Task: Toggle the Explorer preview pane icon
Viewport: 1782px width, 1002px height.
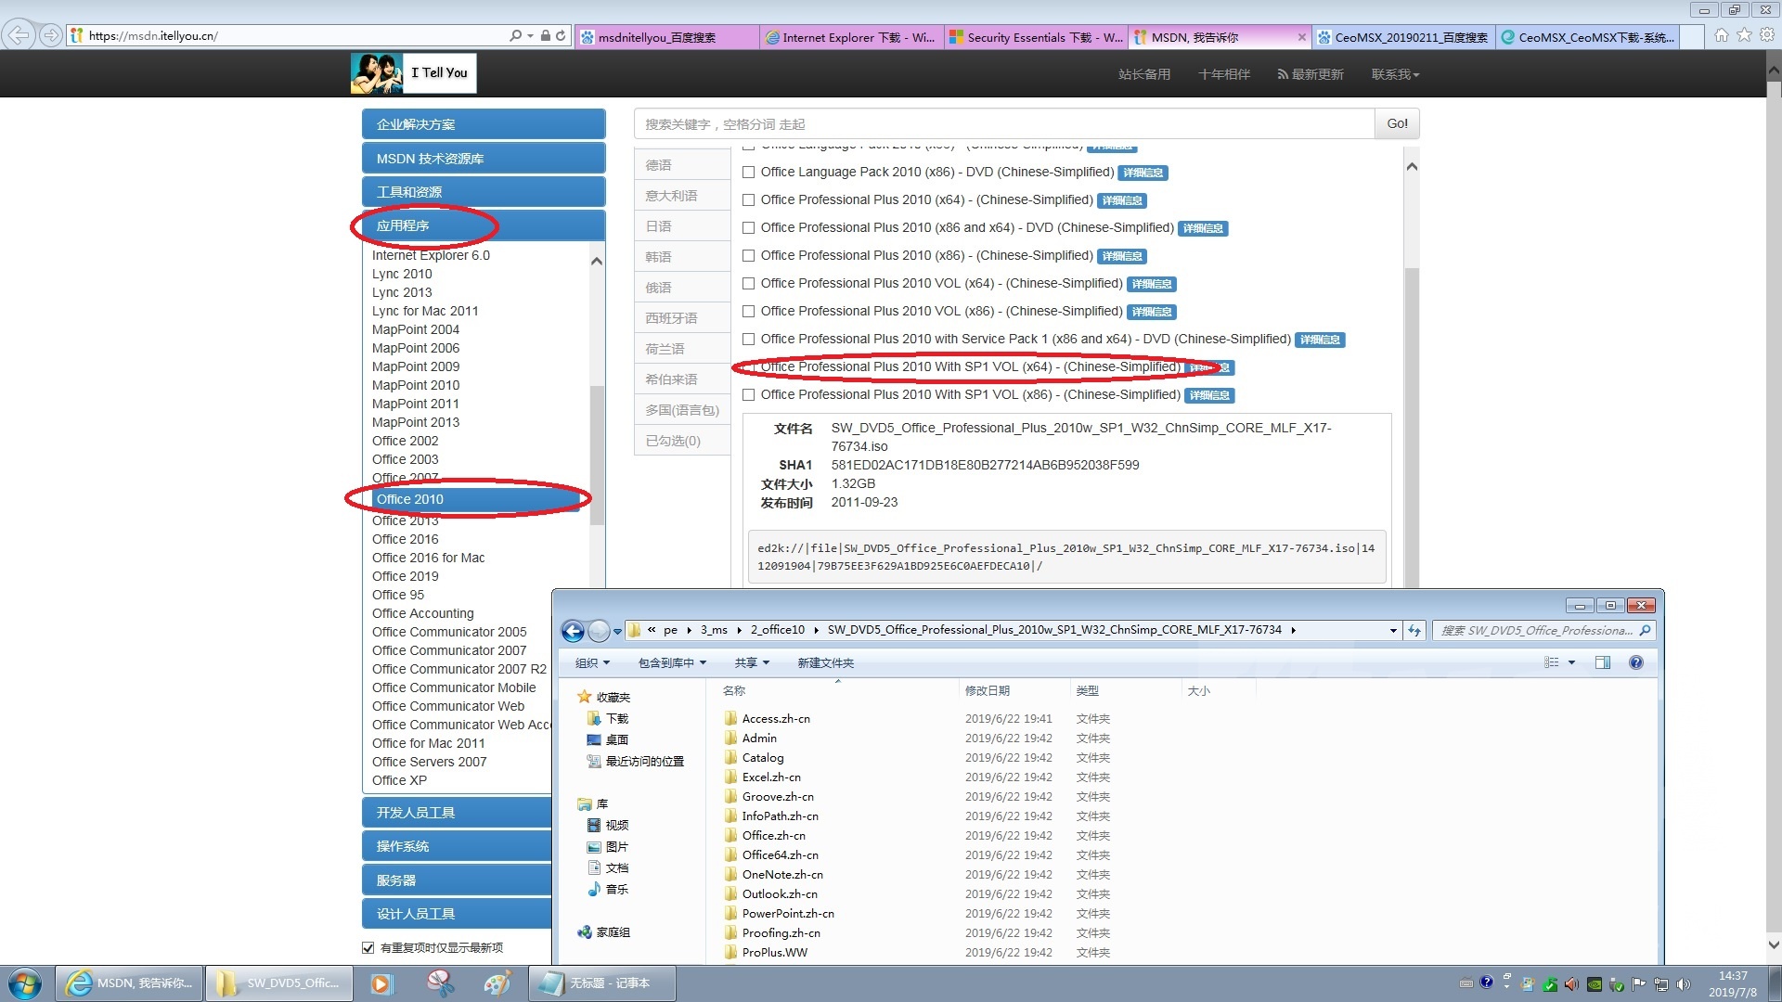Action: pyautogui.click(x=1602, y=662)
